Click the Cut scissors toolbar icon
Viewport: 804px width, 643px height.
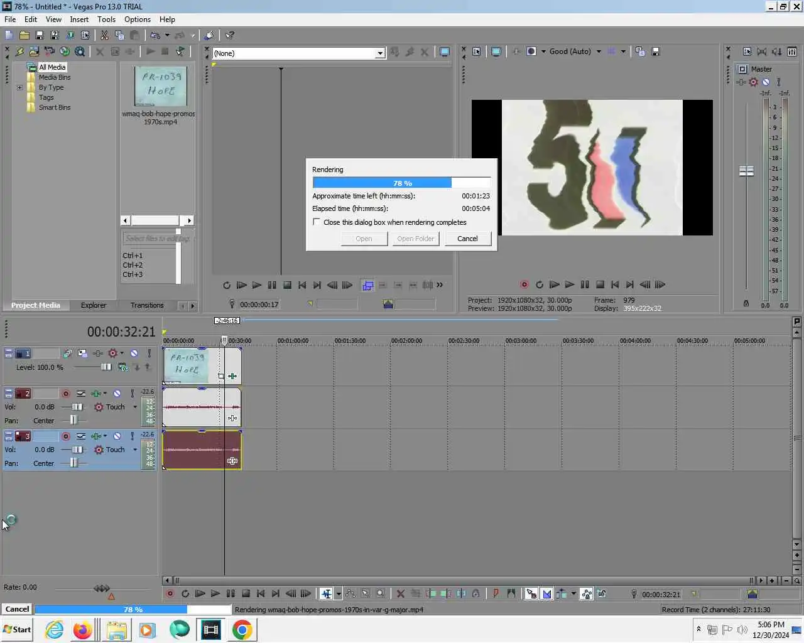coord(104,35)
